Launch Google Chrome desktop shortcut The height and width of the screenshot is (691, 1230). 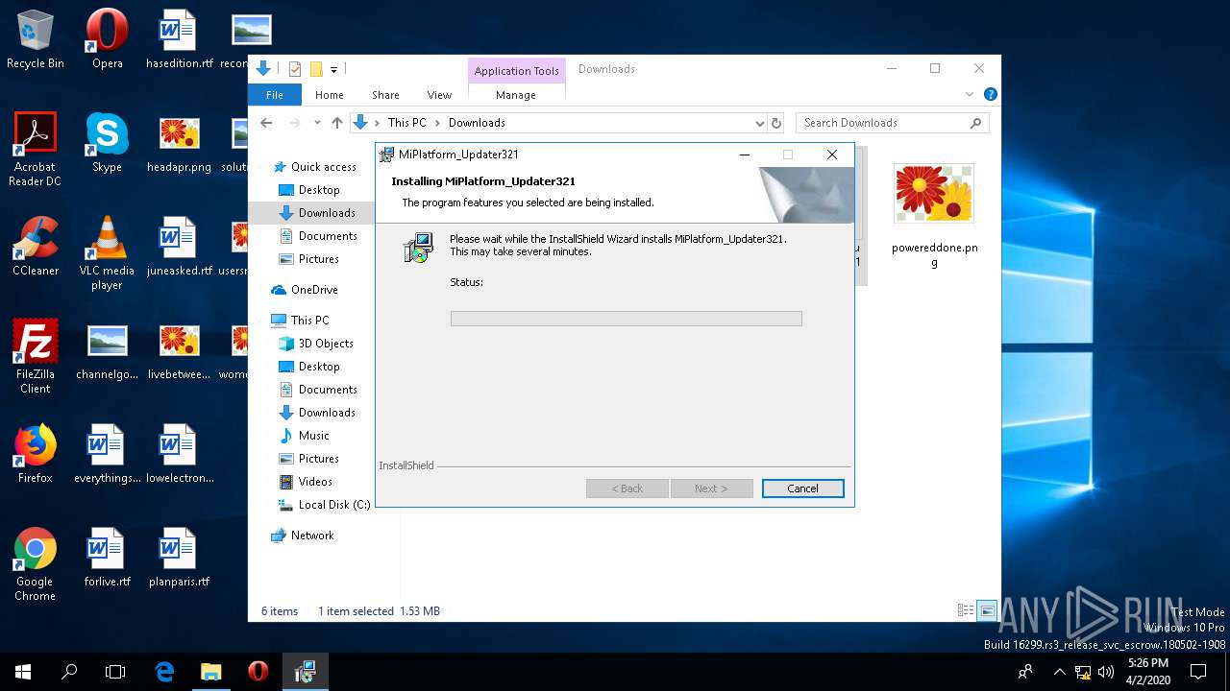[x=36, y=563]
